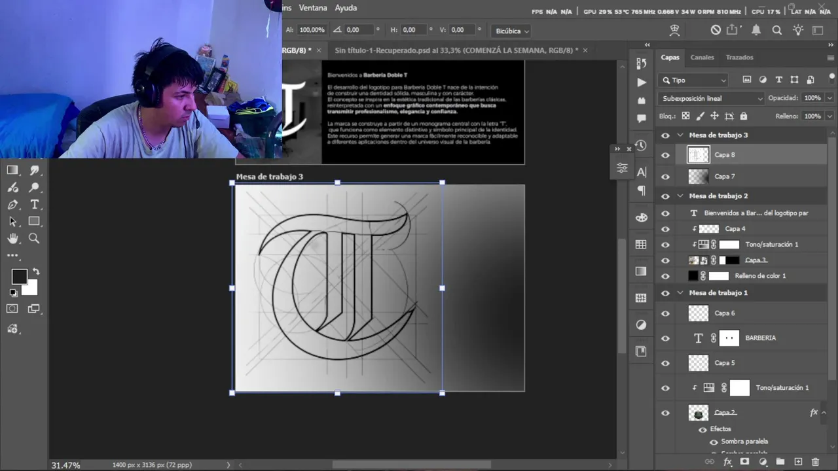The image size is (838, 471).
Task: Hide the BARBERIA text layer
Action: tap(666, 338)
